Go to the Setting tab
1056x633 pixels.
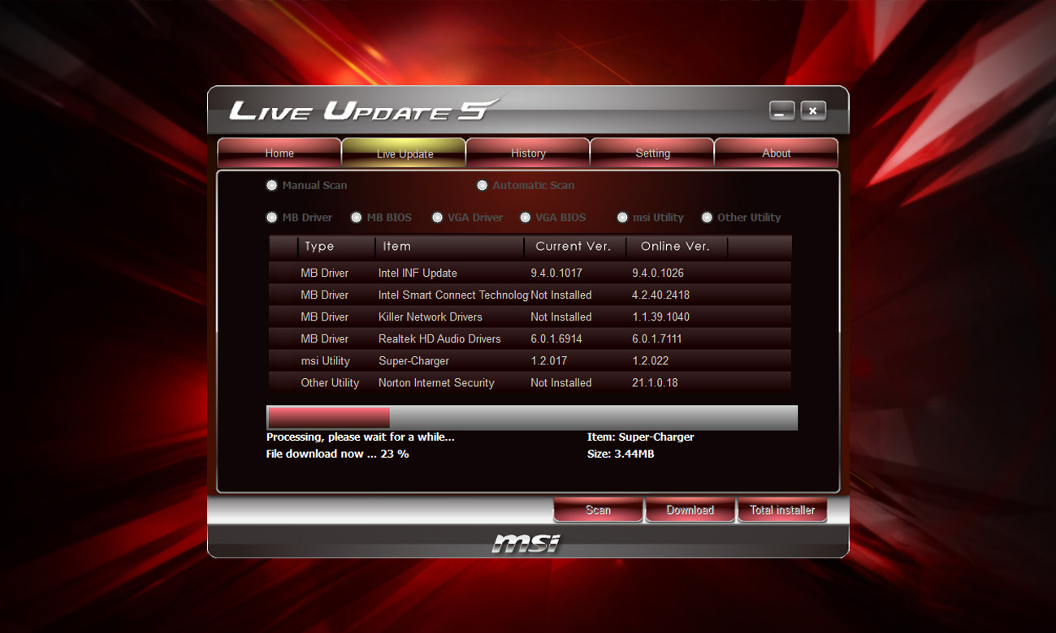tap(652, 153)
